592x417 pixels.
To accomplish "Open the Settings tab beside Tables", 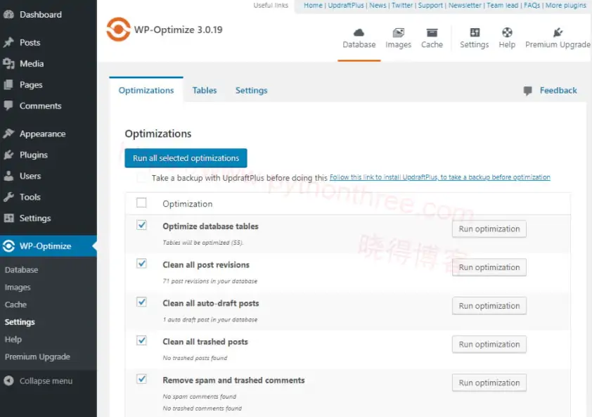I will point(252,90).
